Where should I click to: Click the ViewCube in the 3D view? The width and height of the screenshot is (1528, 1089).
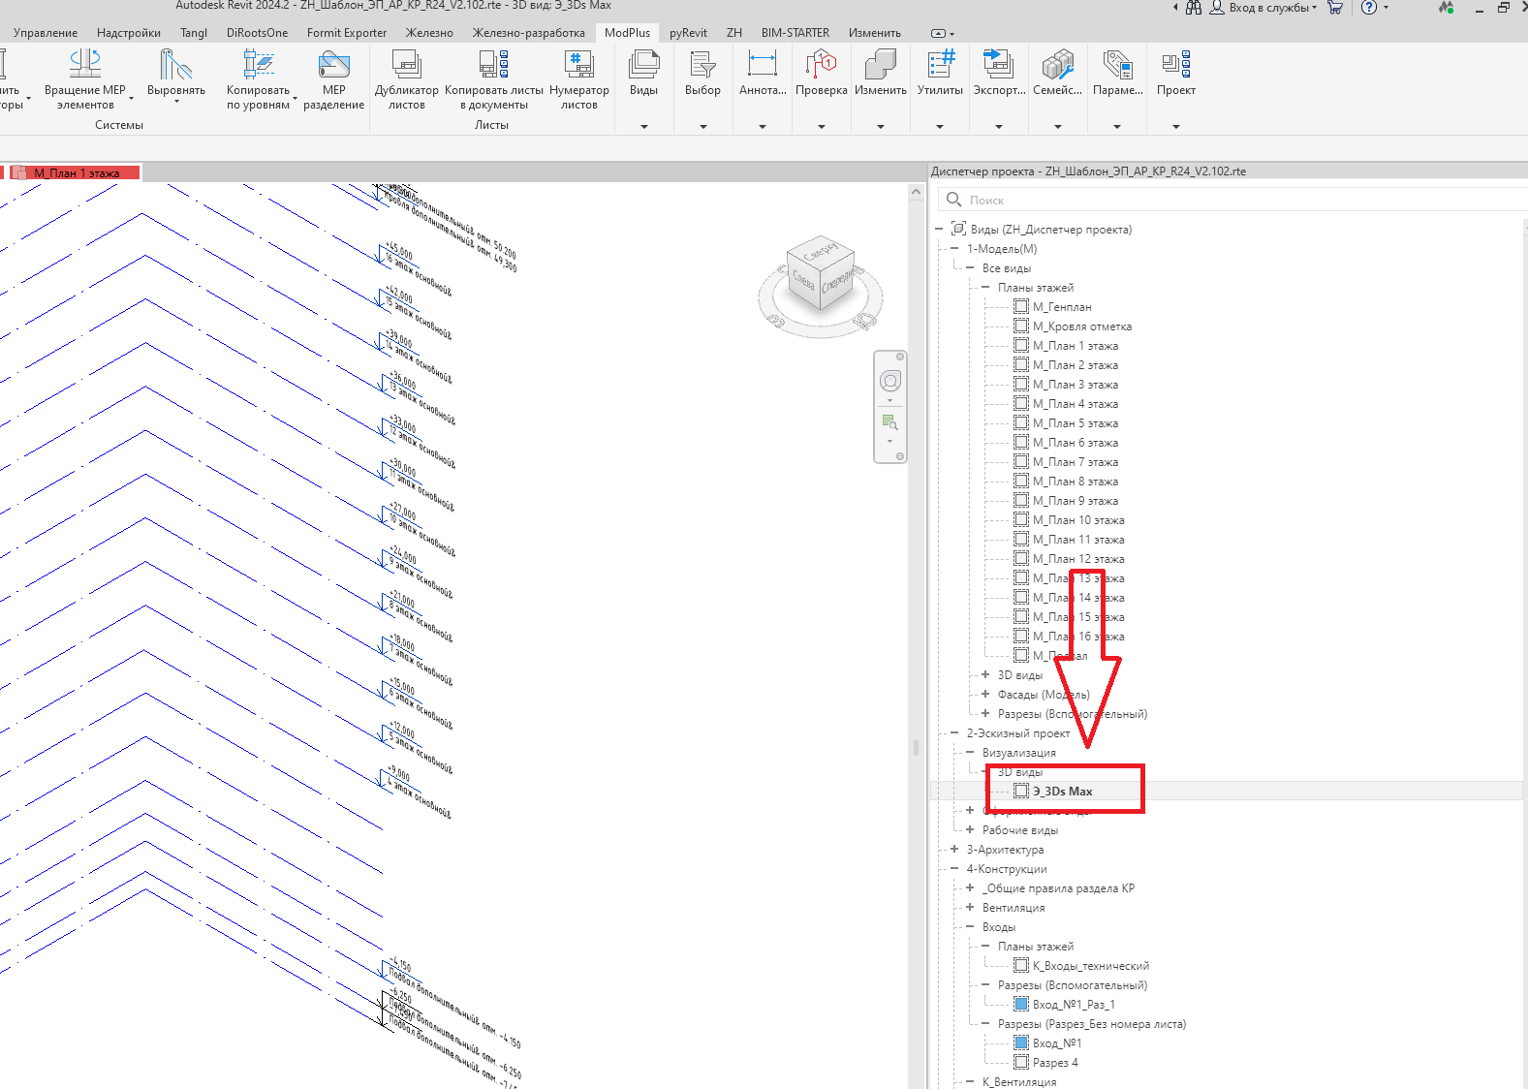pyautogui.click(x=821, y=278)
